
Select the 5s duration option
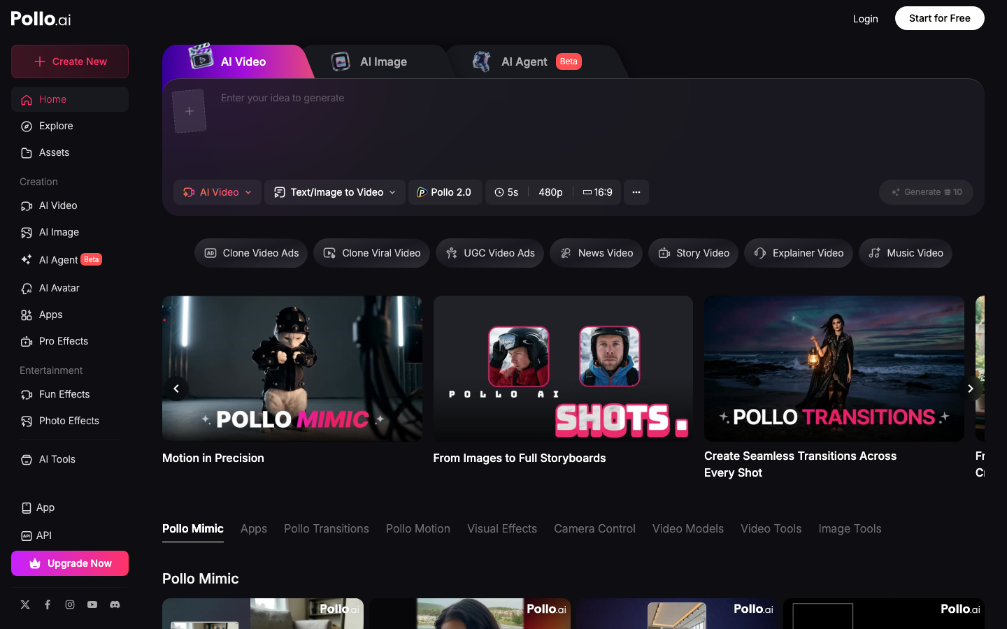coord(506,192)
